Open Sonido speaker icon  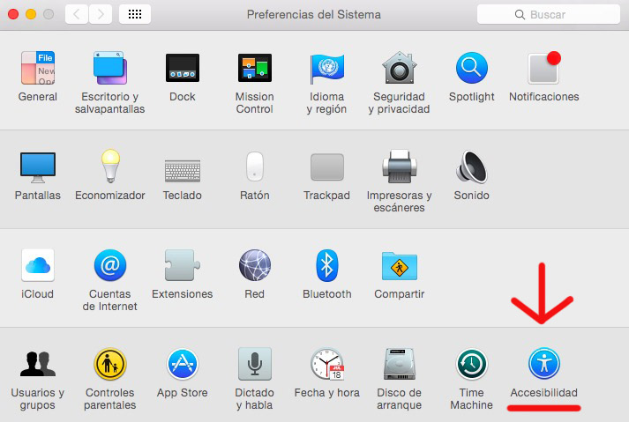[x=472, y=166]
